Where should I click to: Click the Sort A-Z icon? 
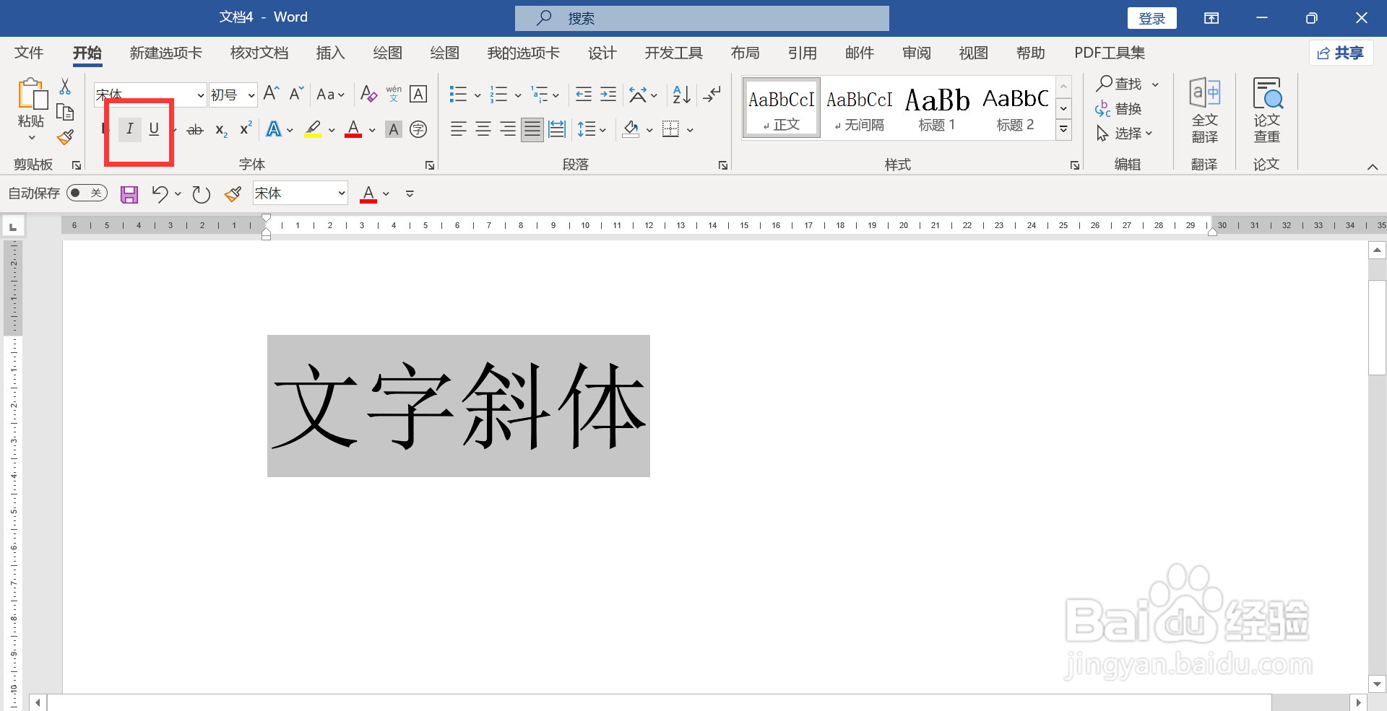click(x=681, y=94)
